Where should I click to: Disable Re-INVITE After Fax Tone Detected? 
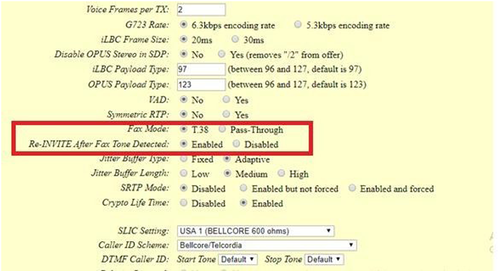236,144
